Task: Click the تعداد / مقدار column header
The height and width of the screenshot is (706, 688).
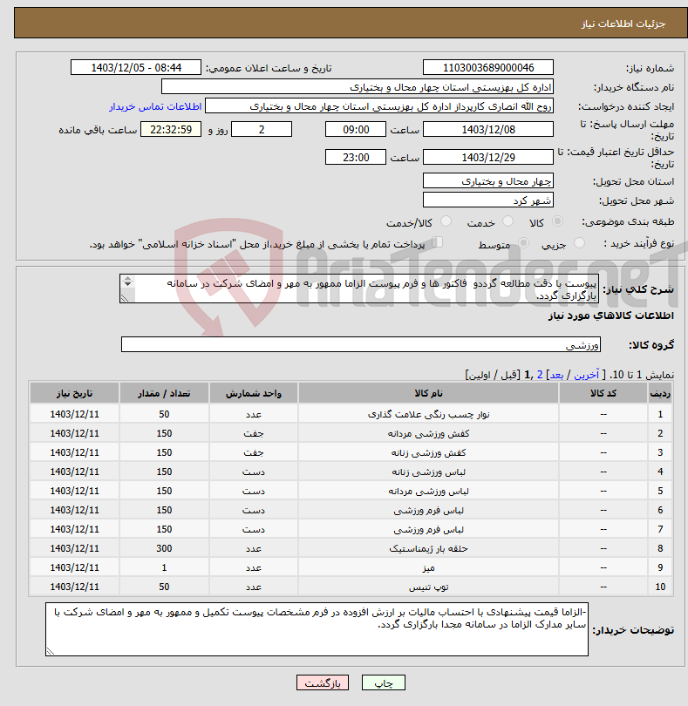Action: 164,393
